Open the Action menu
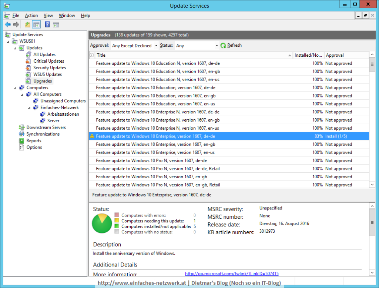Screen dimensions: 379x288 (31, 16)
